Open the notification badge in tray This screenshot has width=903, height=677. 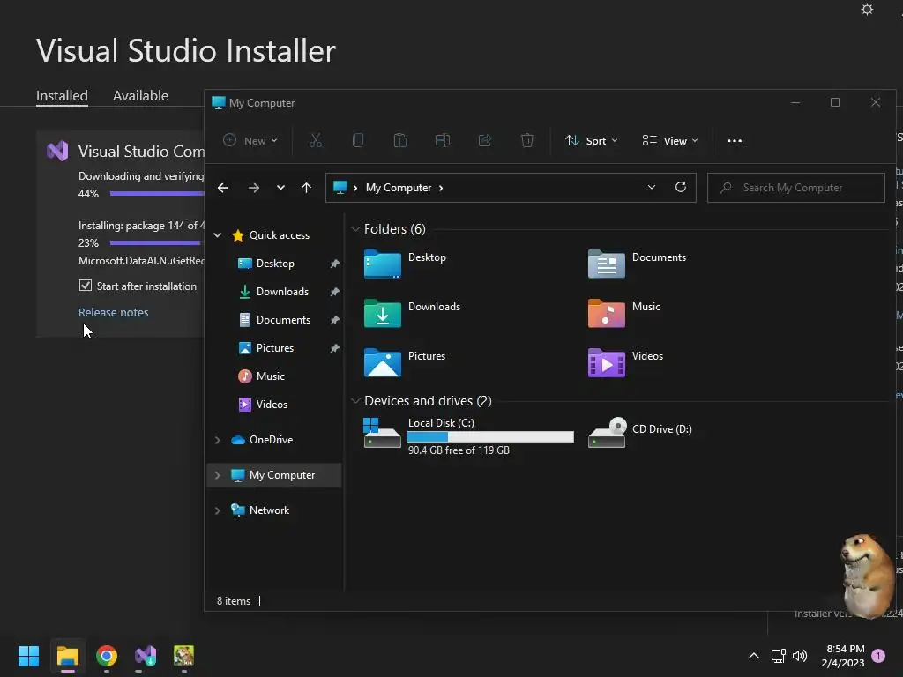click(x=878, y=656)
